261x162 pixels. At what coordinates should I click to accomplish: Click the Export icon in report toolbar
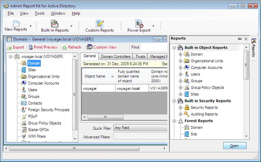pos(9,48)
